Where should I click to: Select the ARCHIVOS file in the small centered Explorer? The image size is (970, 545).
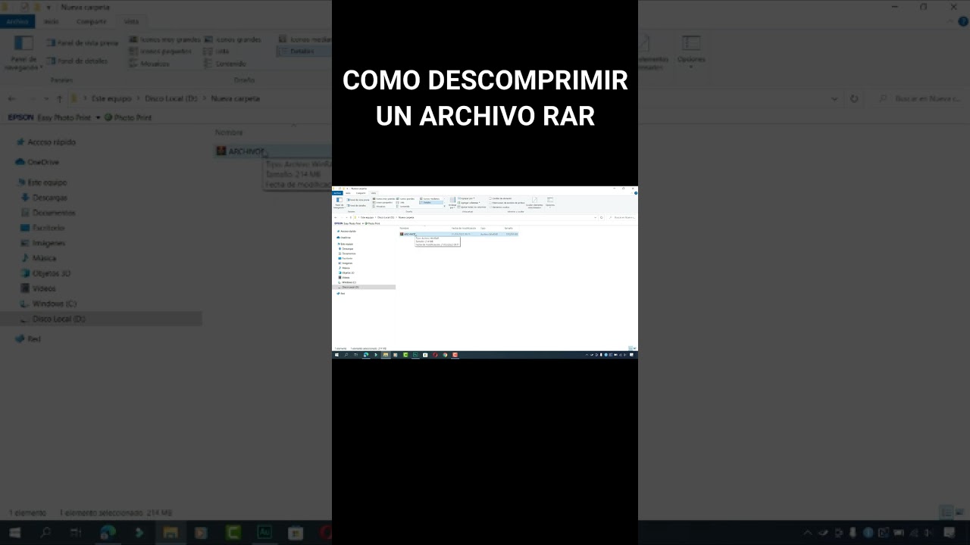[458, 234]
